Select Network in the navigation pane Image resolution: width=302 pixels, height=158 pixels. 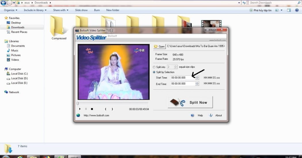coord(14,92)
